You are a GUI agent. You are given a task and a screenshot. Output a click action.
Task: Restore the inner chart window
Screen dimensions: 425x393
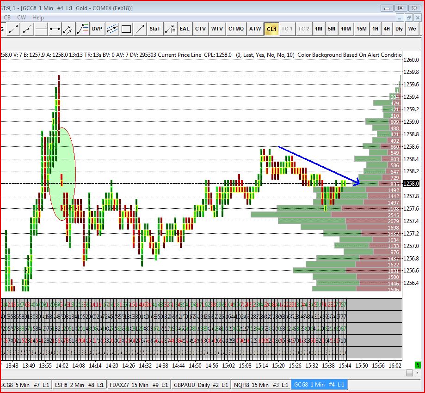point(409,18)
